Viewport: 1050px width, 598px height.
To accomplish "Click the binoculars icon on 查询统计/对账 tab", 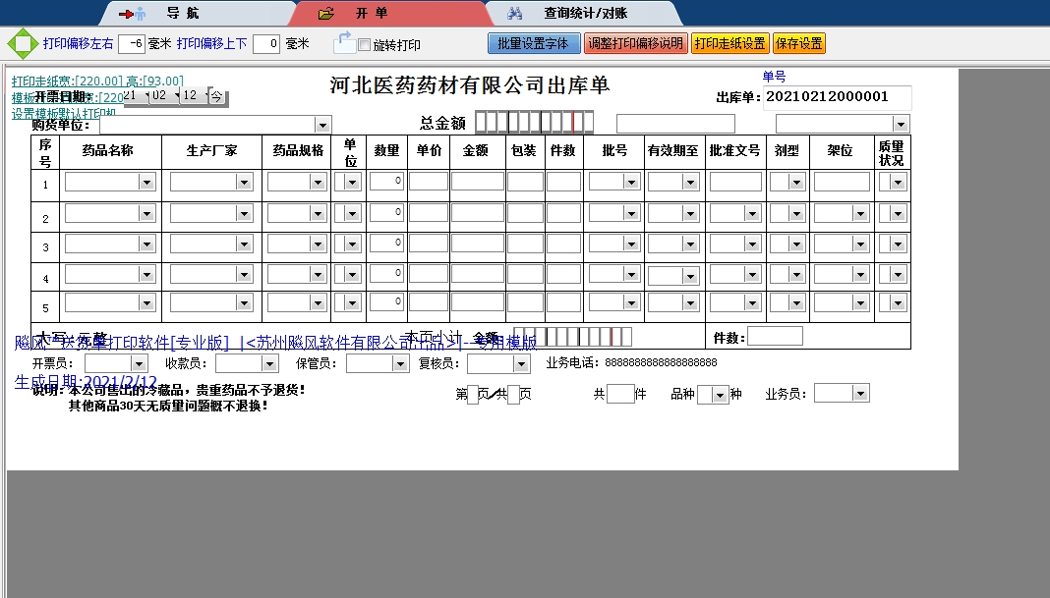I will (515, 13).
